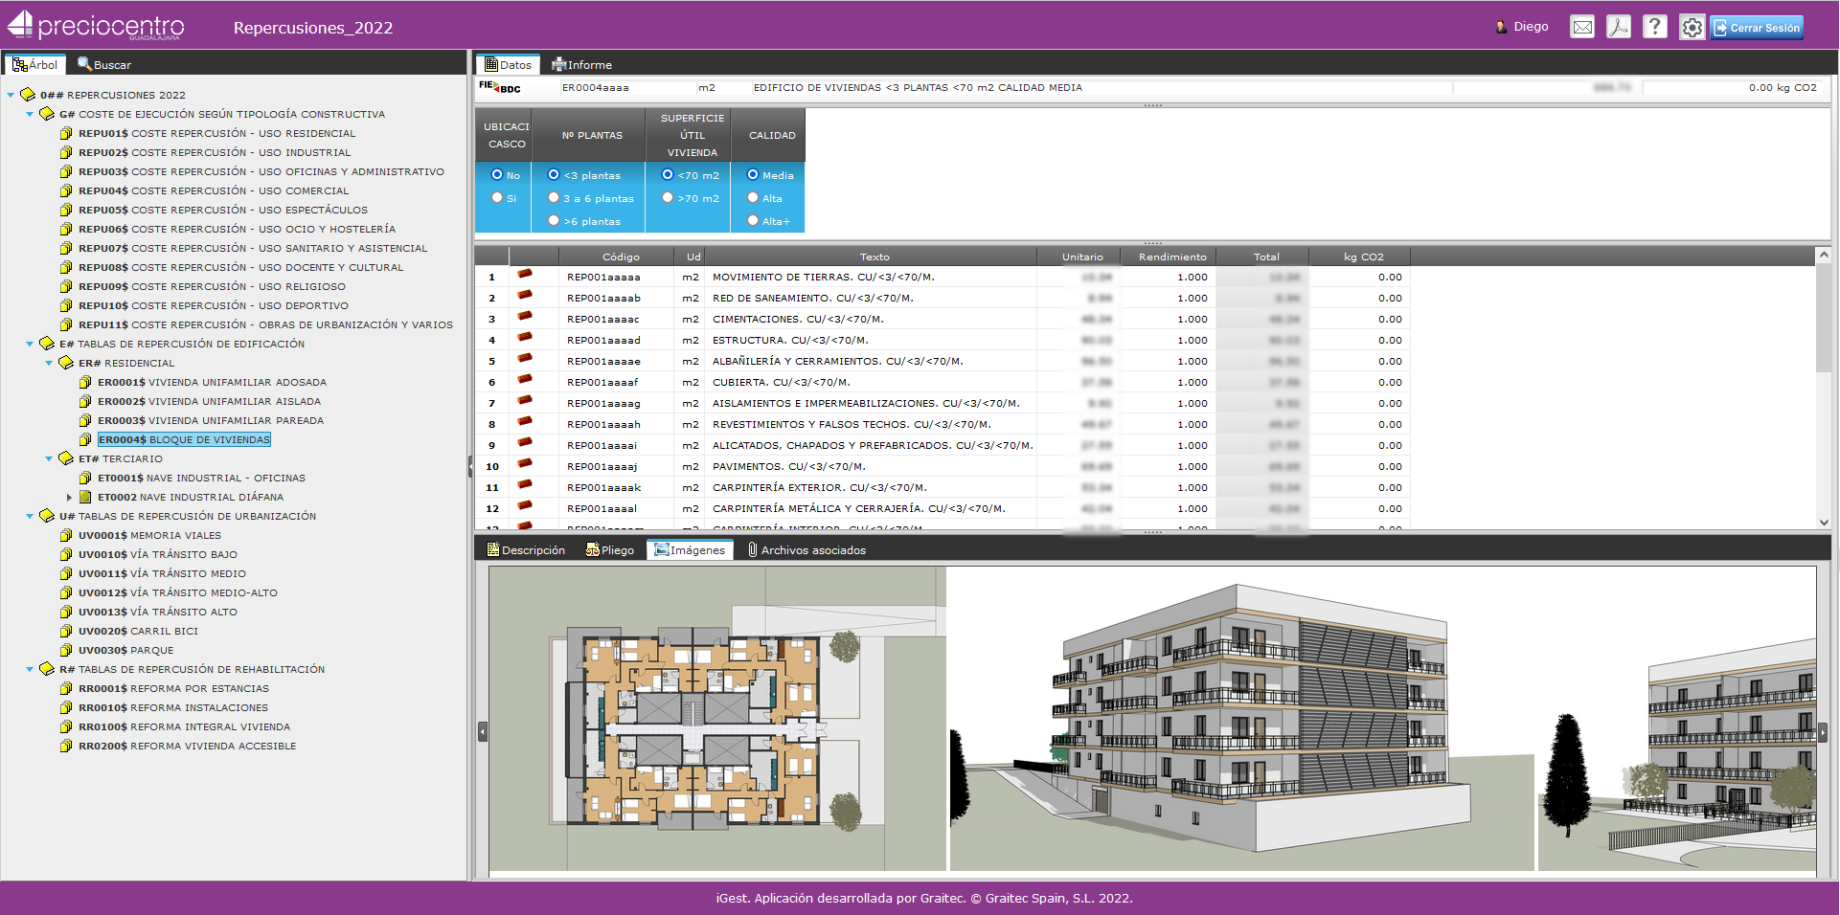1840x915 pixels.
Task: Choose the <70 m2 surface option
Action: (668, 175)
